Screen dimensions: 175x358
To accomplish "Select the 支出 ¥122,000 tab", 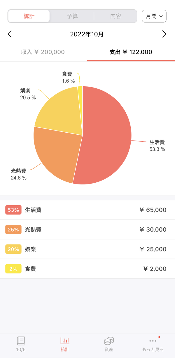I will 131,52.
